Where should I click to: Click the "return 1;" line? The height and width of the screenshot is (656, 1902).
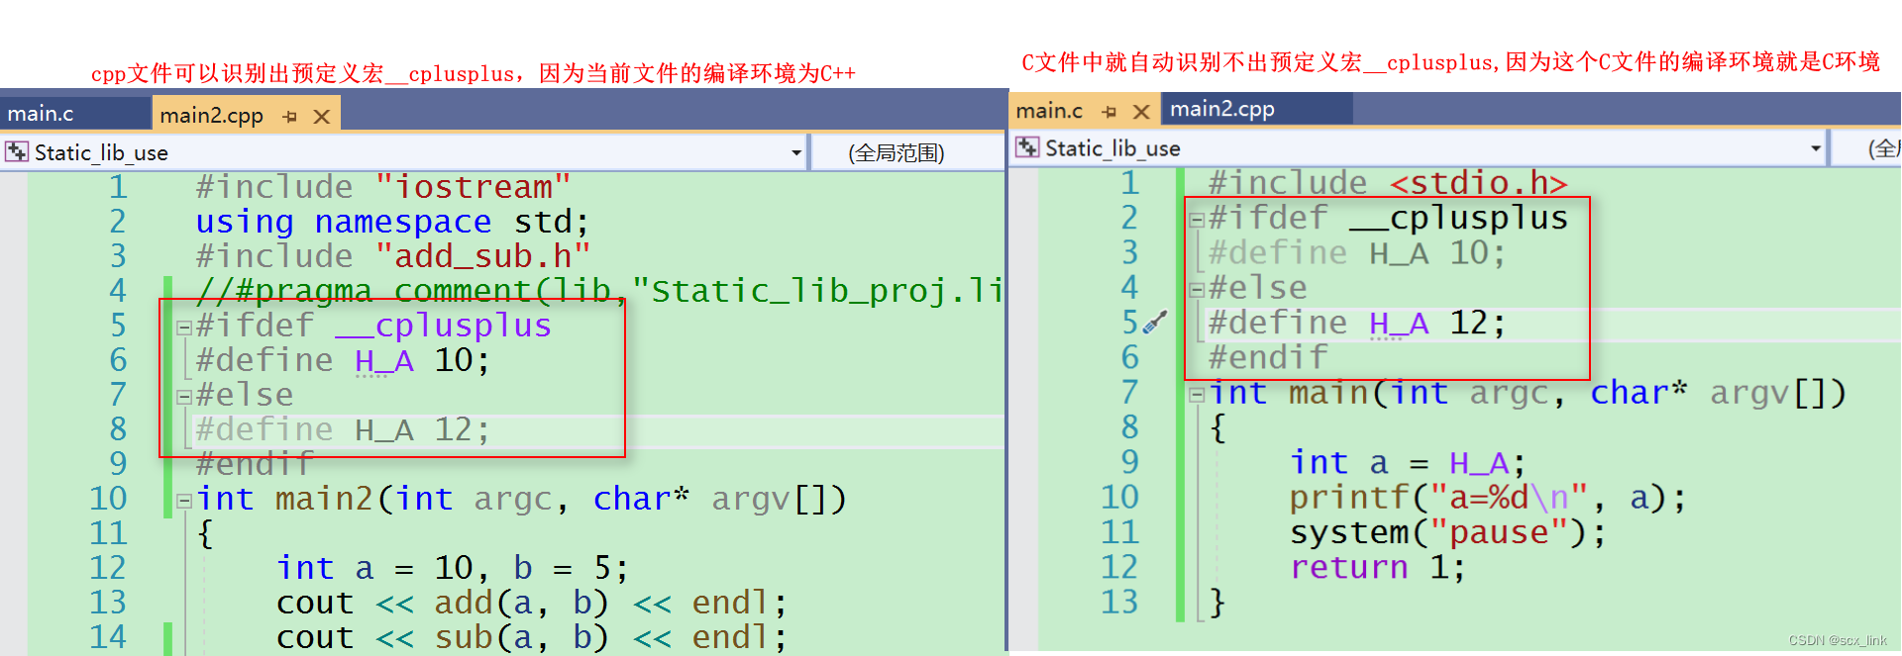pos(1378,567)
